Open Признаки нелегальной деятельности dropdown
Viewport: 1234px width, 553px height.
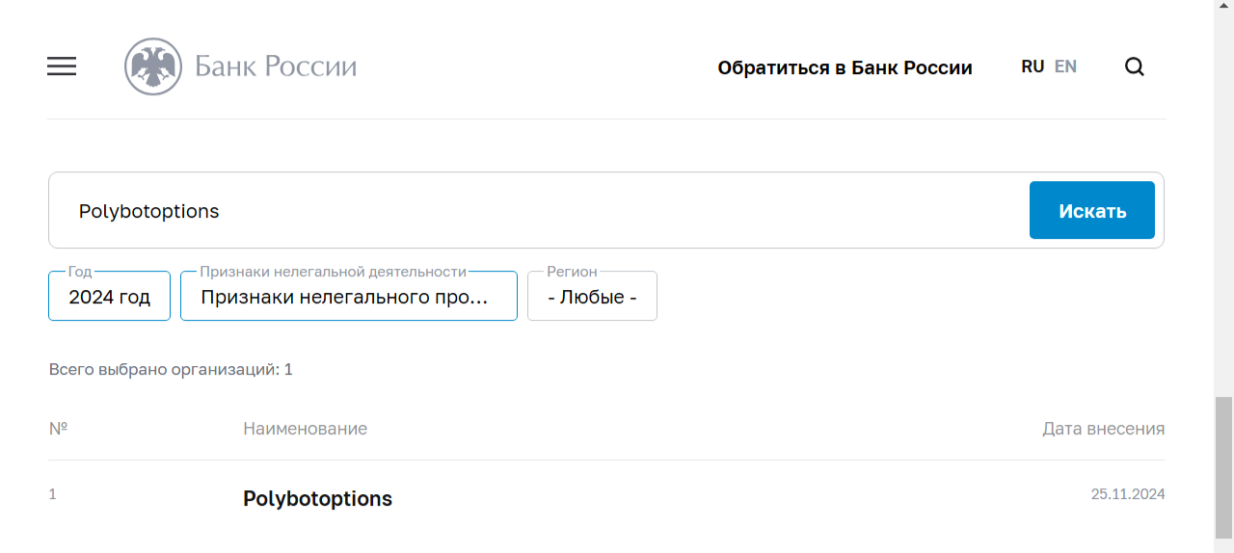coord(349,296)
